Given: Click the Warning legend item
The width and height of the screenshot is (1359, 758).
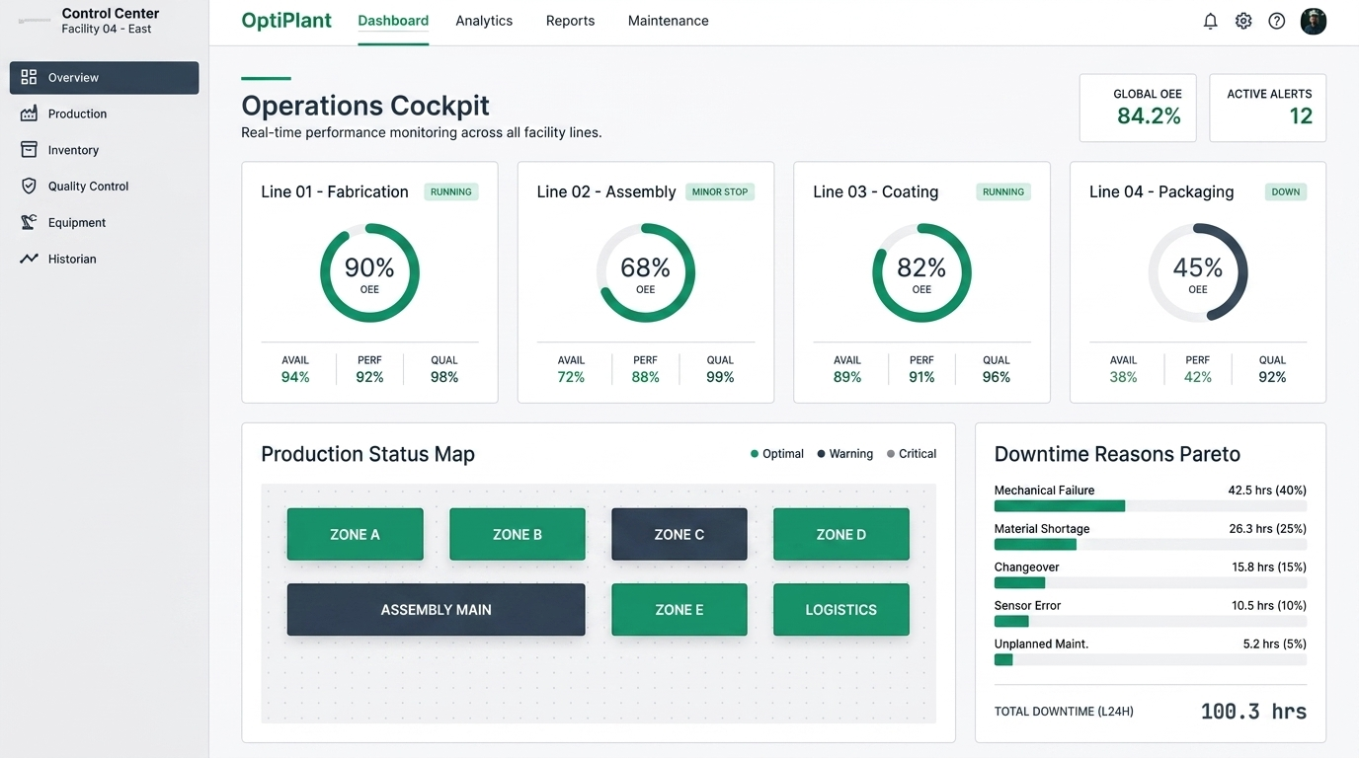Looking at the screenshot, I should (x=844, y=454).
